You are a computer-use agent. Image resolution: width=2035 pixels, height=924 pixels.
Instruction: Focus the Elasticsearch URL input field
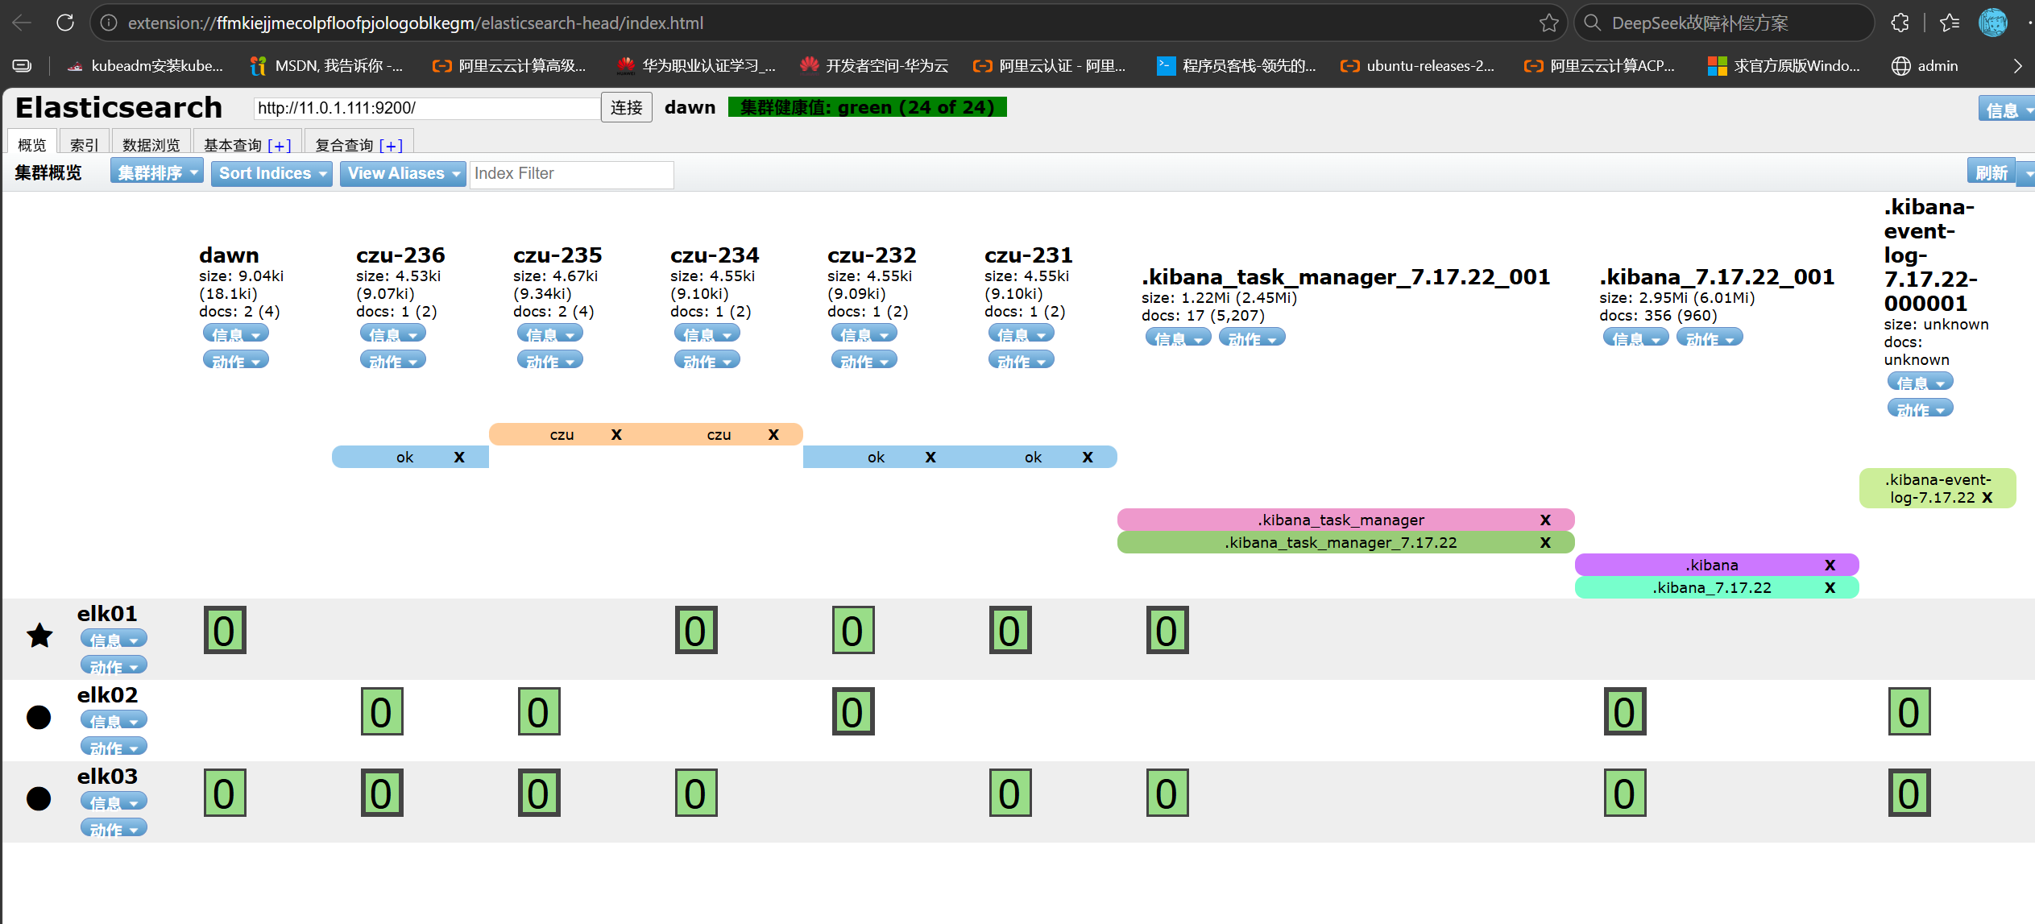pyautogui.click(x=427, y=108)
